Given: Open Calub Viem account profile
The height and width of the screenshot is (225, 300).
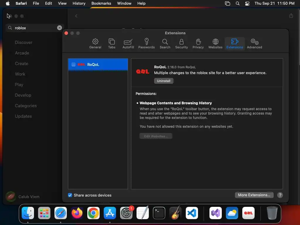Looking at the screenshot, I should coord(23,197).
